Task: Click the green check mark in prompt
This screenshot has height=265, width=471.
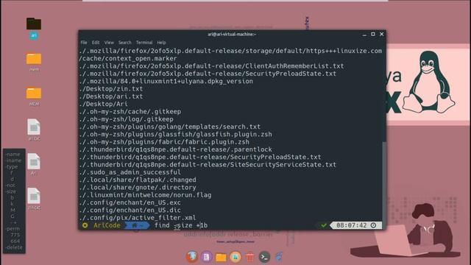Action: click(324, 225)
